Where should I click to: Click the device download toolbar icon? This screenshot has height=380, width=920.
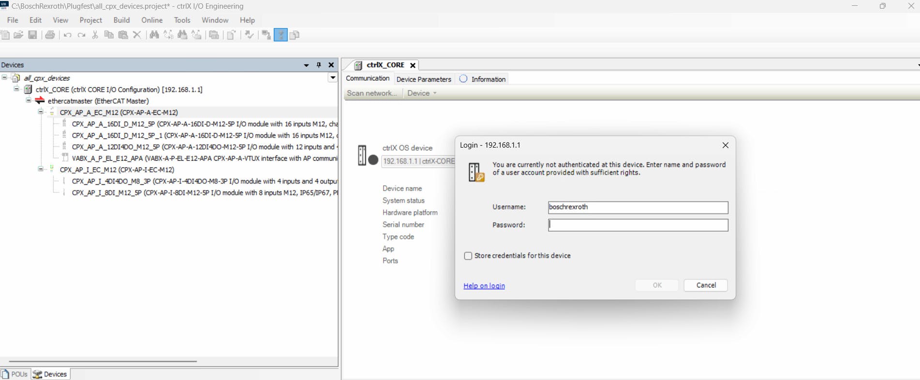click(x=266, y=35)
